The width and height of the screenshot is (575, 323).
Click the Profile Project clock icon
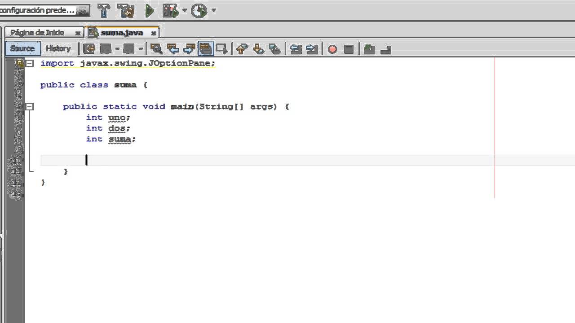click(199, 10)
